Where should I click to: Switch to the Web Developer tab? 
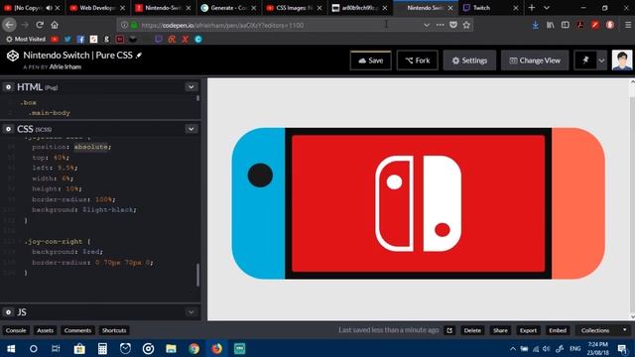click(x=97, y=8)
